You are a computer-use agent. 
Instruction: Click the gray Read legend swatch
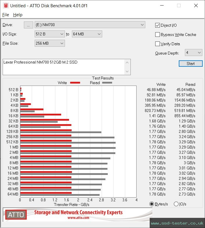coord(107,83)
